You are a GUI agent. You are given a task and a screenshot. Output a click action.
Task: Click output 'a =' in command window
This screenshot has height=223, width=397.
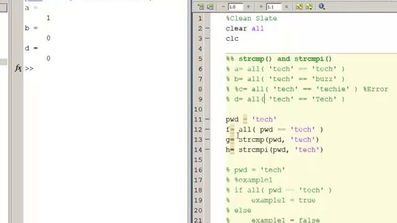pyautogui.click(x=31, y=8)
